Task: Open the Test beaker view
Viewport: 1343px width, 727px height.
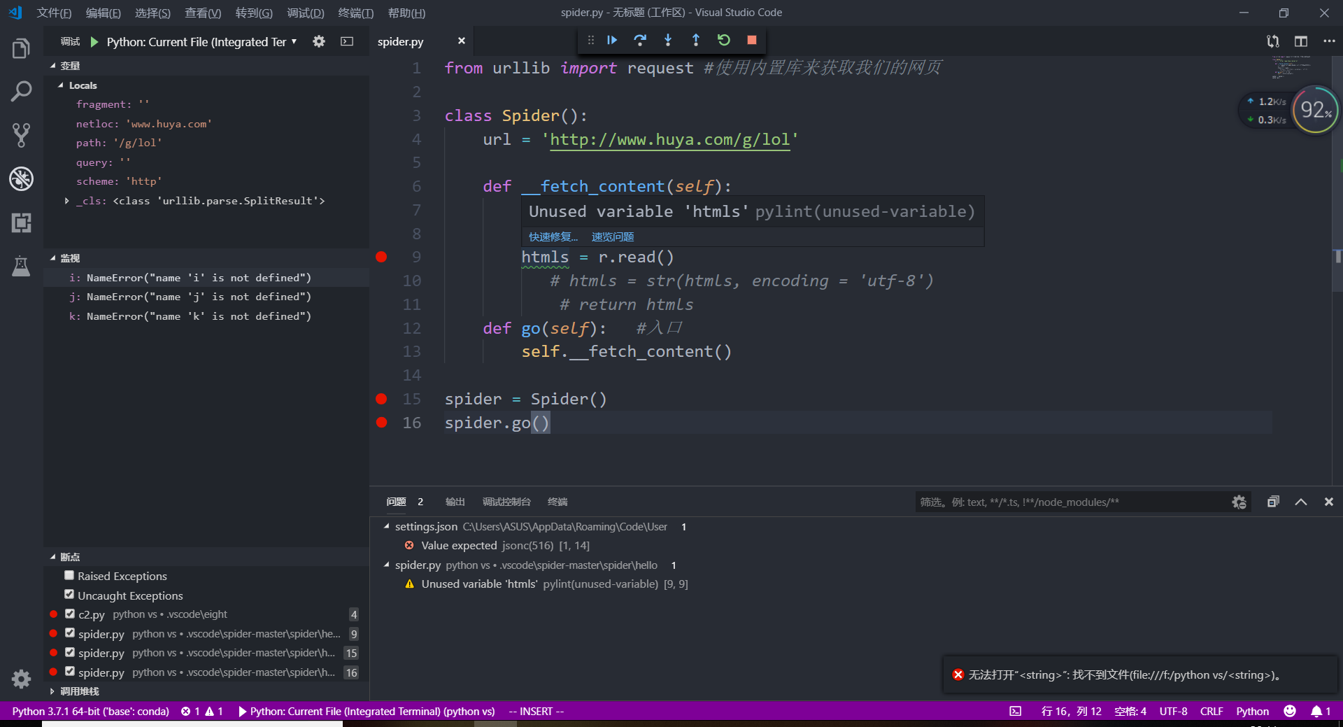Action: coord(21,266)
